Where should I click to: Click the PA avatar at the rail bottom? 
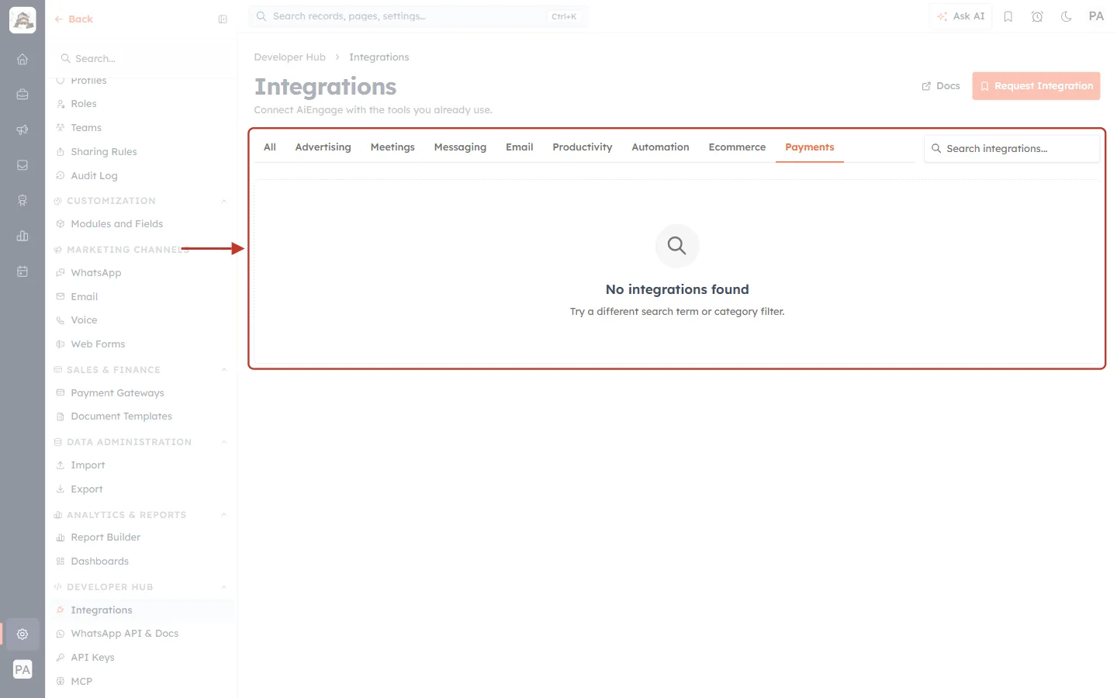point(22,669)
